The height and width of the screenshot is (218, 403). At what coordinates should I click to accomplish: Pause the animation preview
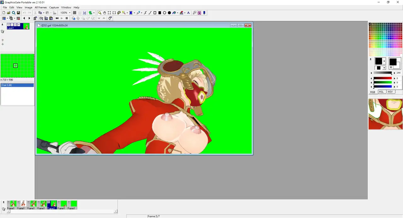[x=66, y=18]
